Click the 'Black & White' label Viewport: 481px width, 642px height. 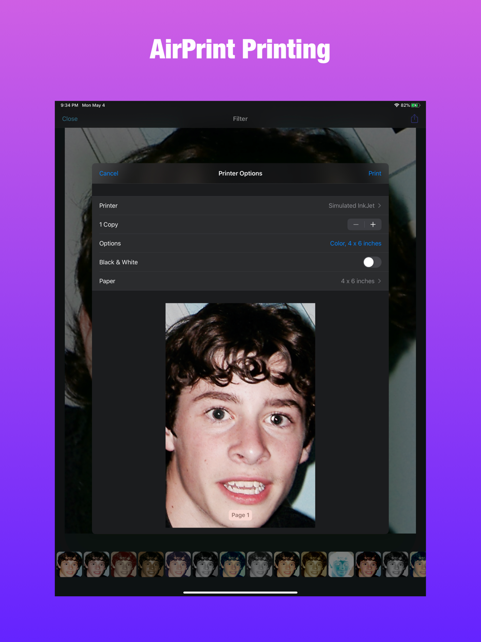coord(118,262)
